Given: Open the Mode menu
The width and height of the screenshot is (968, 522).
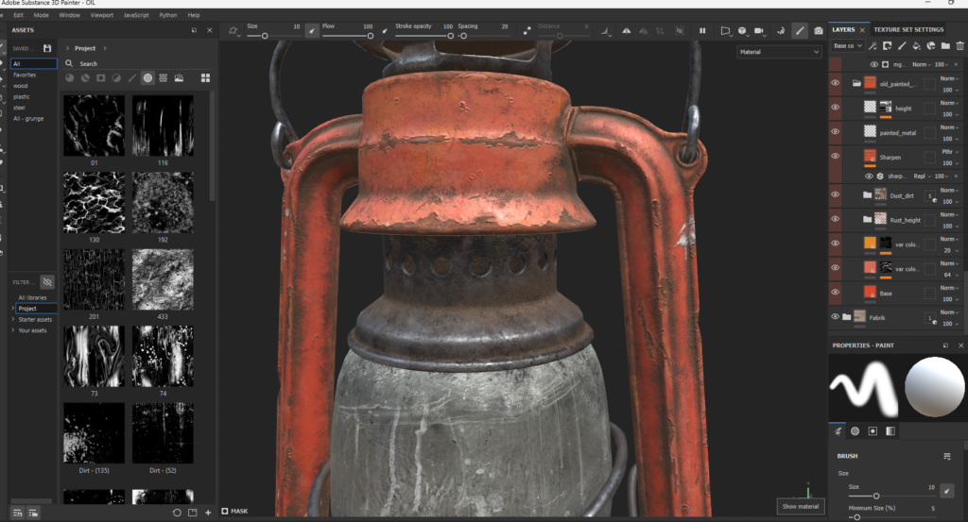Looking at the screenshot, I should click(42, 15).
